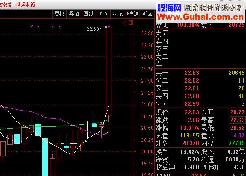Click the 量比 value 4.07
Image resolution: width=246 pixels, height=176 pixels.
pos(239,135)
